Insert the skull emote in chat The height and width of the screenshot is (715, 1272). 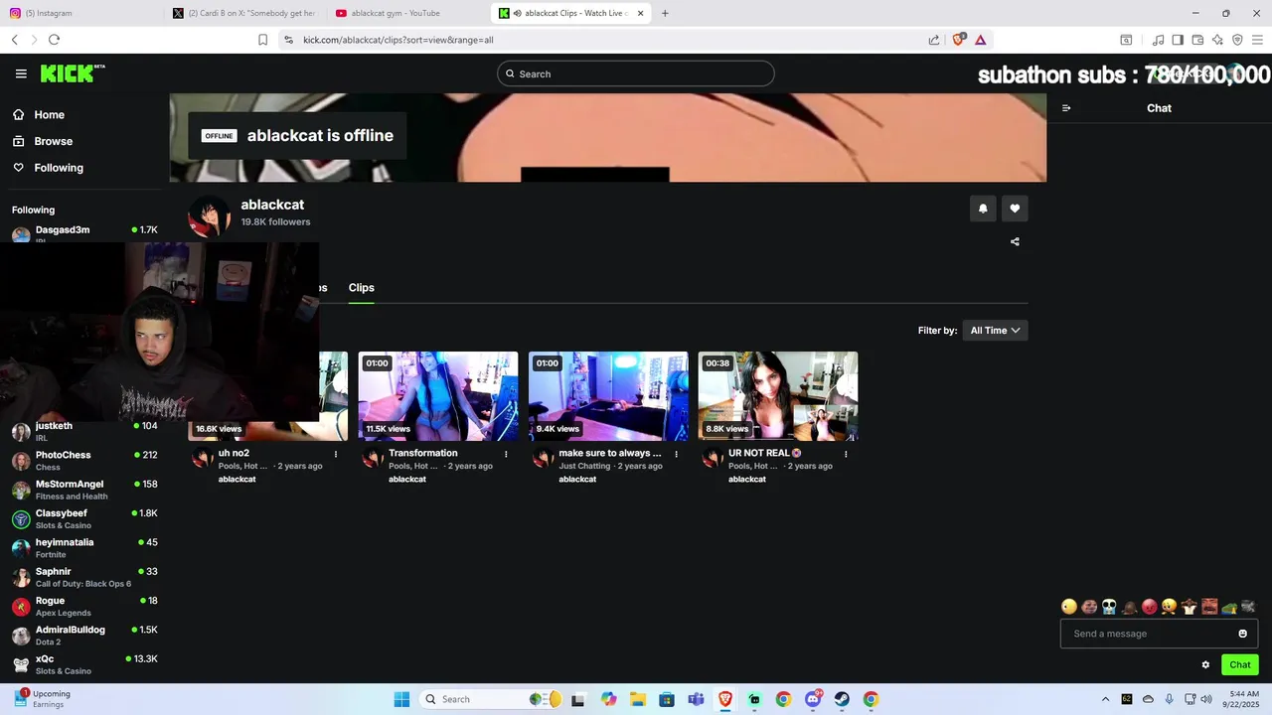1109,607
